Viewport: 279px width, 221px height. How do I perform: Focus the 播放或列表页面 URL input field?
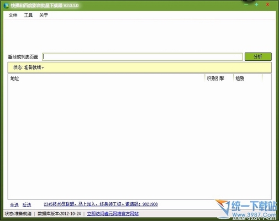coord(142,57)
